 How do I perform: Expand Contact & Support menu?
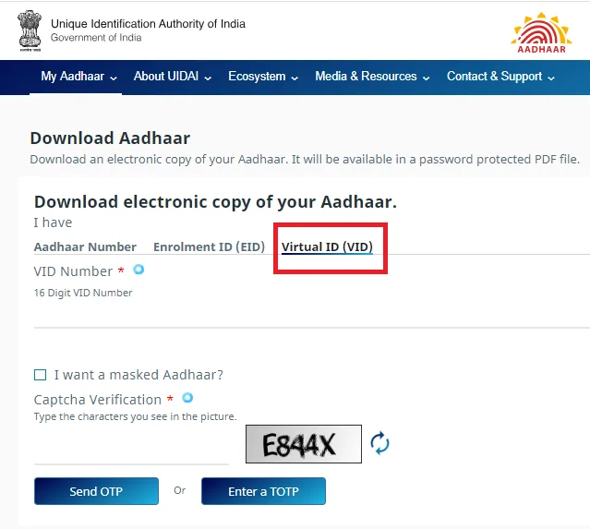tap(500, 77)
